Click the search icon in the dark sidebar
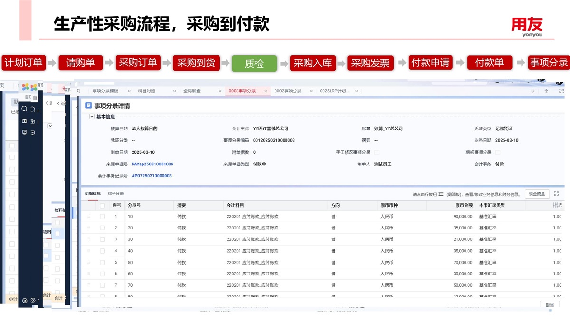This screenshot has height=320, width=570. (x=25, y=109)
